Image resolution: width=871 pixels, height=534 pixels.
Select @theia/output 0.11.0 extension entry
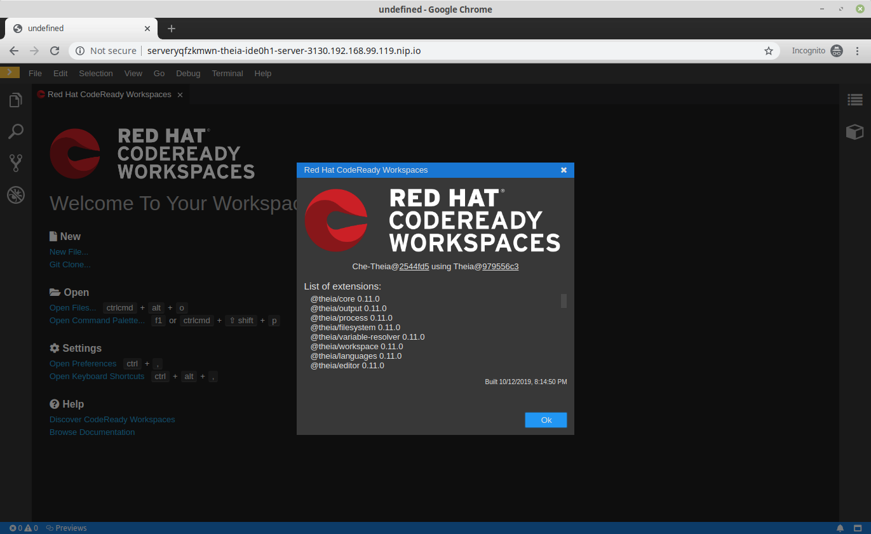348,309
